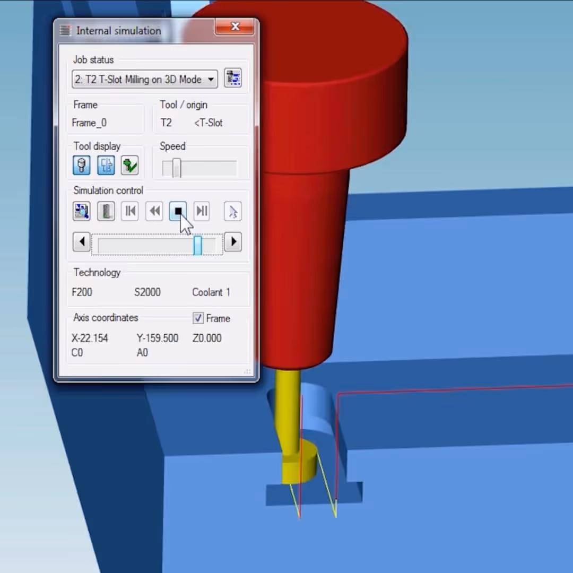Close the Internal simulation dialog
Image resolution: width=573 pixels, height=573 pixels.
(x=235, y=27)
